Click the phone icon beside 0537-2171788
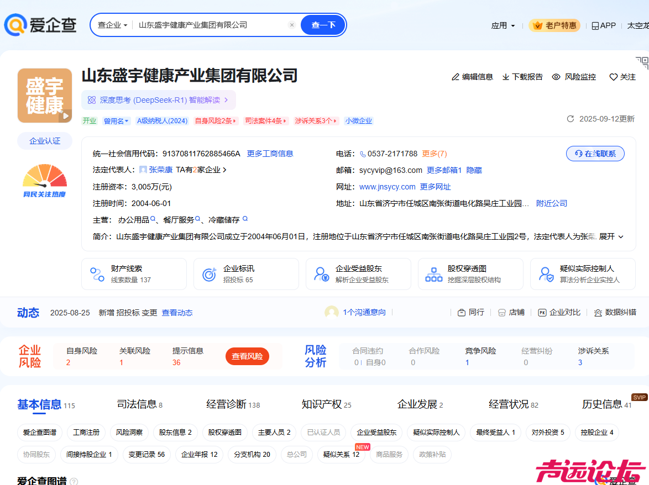The width and height of the screenshot is (649, 485). (363, 154)
